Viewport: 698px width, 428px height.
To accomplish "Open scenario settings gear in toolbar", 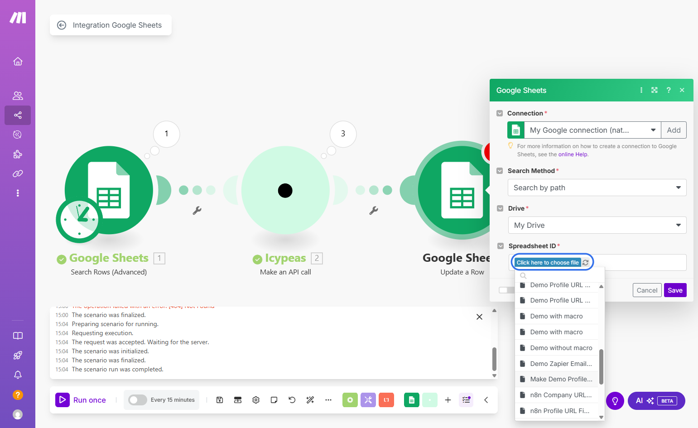I will click(x=256, y=400).
